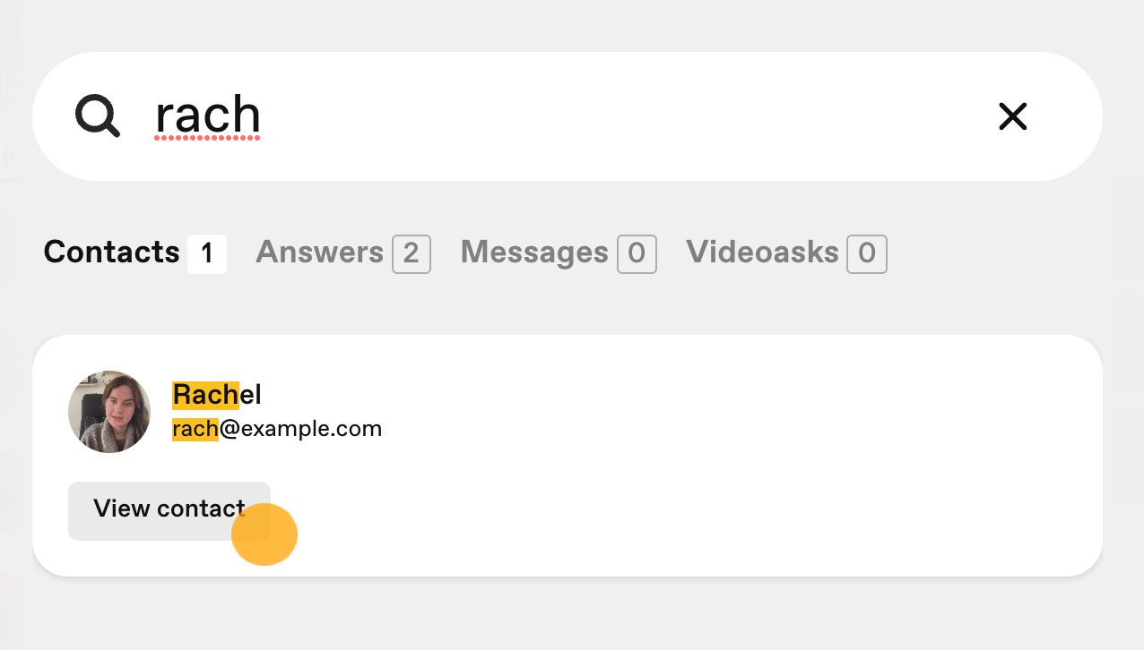Screen dimensions: 1144x650
Task: Click the highlighted "rach" match in the email
Action: tap(195, 430)
